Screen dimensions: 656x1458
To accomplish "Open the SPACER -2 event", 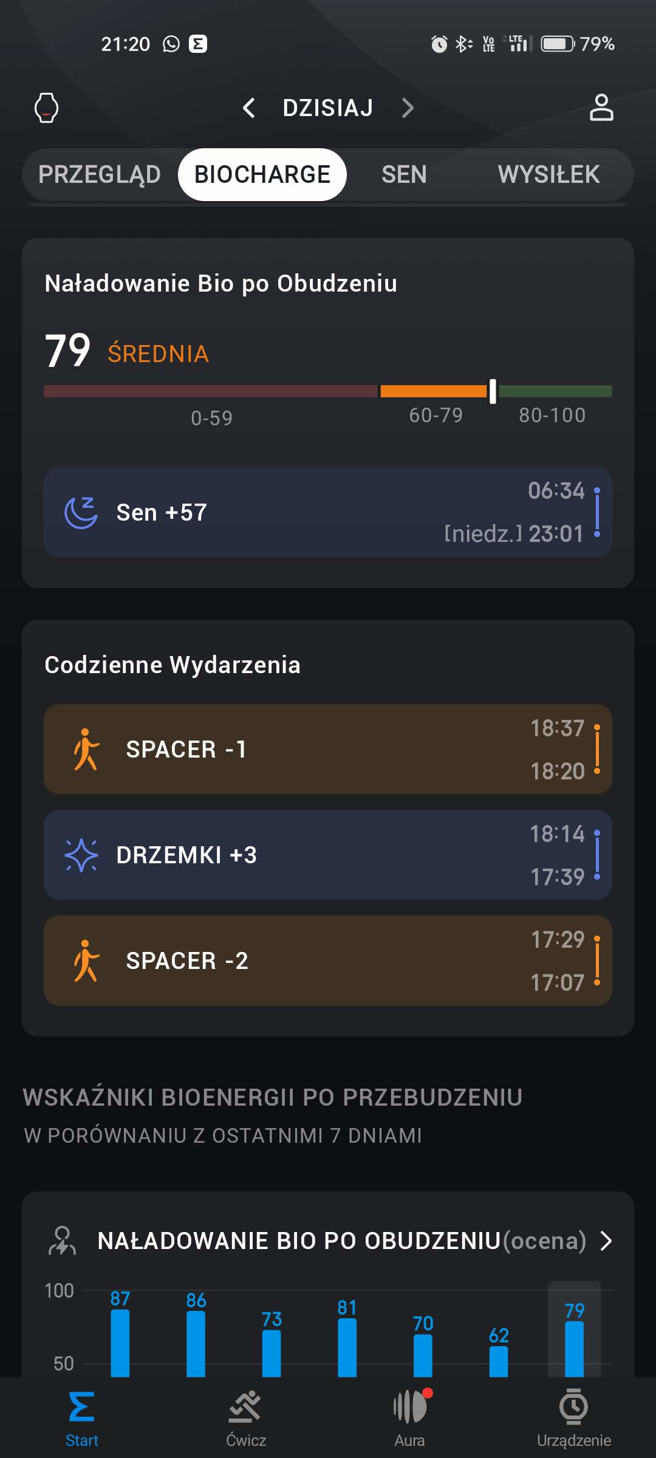I will click(328, 960).
